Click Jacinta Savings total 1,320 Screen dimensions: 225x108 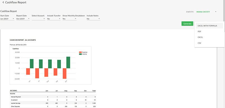click(94, 103)
